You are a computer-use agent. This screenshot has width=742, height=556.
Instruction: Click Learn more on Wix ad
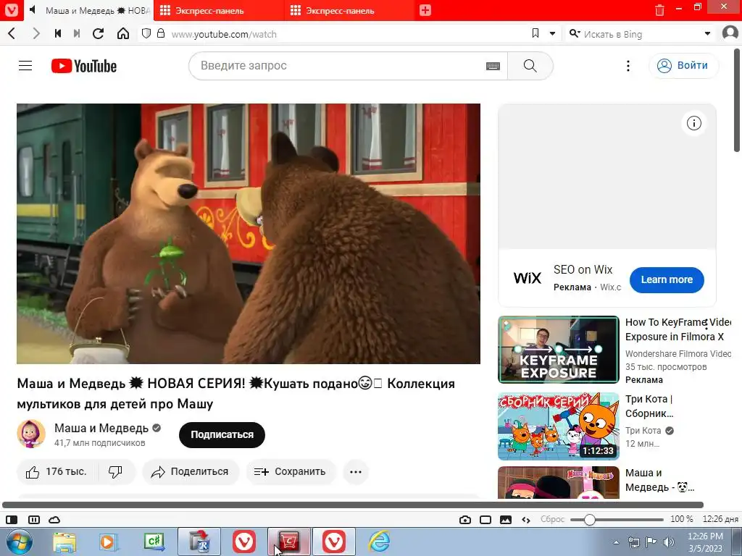coord(667,279)
